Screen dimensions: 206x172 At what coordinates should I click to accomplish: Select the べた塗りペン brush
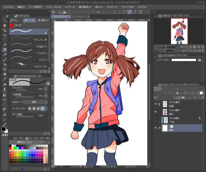pos(28,45)
